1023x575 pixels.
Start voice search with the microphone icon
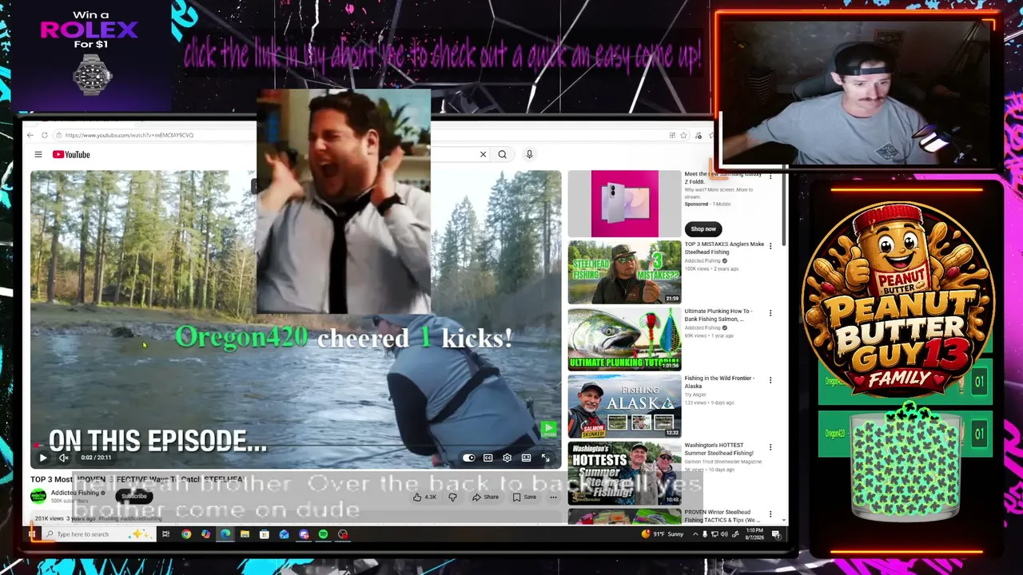(529, 154)
